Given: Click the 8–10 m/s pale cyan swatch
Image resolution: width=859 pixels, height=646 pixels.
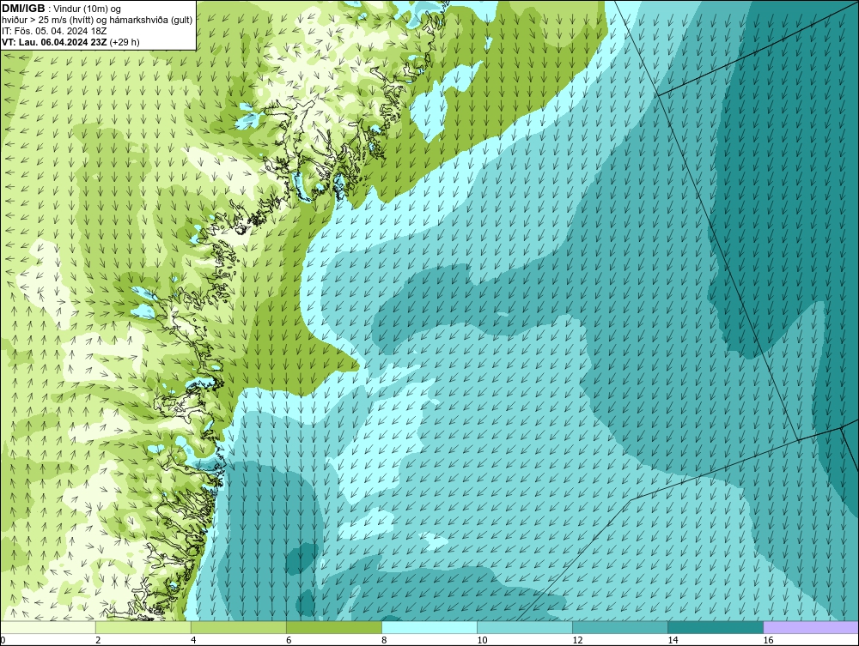Looking at the screenshot, I should (429, 627).
